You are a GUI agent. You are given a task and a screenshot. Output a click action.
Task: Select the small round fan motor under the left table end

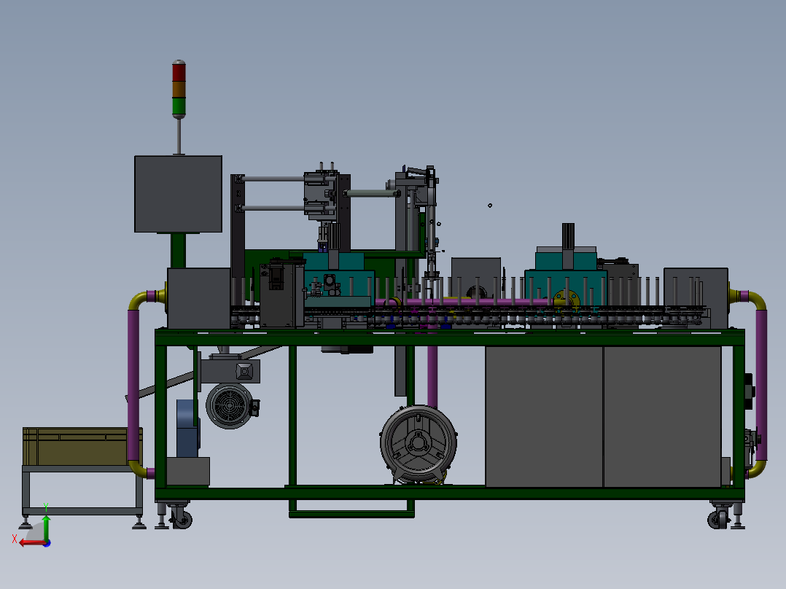230,405
